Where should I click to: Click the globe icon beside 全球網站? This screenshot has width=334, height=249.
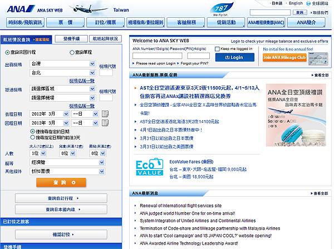click(308, 3)
